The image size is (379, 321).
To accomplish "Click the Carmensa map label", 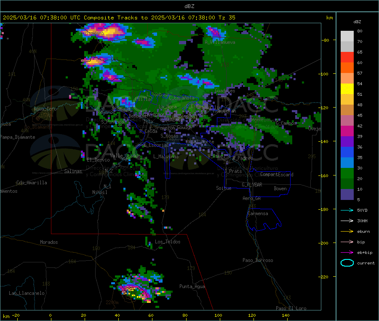I will 258,213.
